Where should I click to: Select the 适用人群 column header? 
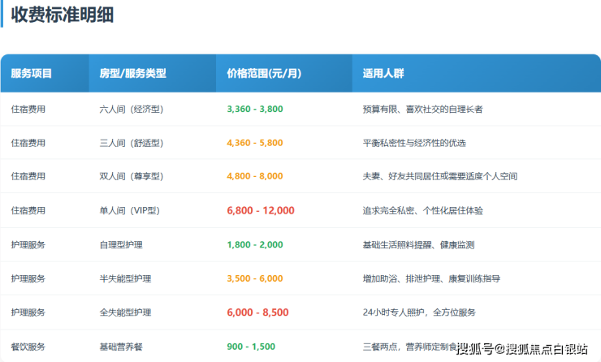383,74
